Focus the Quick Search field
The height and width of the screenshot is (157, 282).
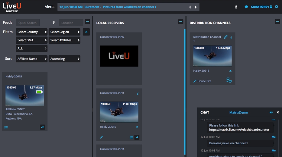point(28,23)
